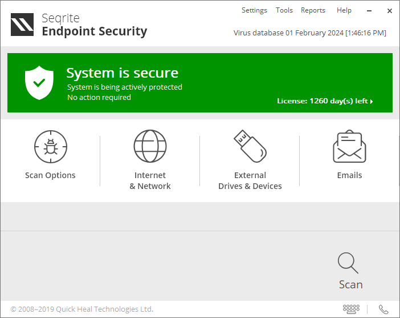Viewport: 400px width, 318px height.
Task: Close the Seqrite Endpoint Security window
Action: 389,10
